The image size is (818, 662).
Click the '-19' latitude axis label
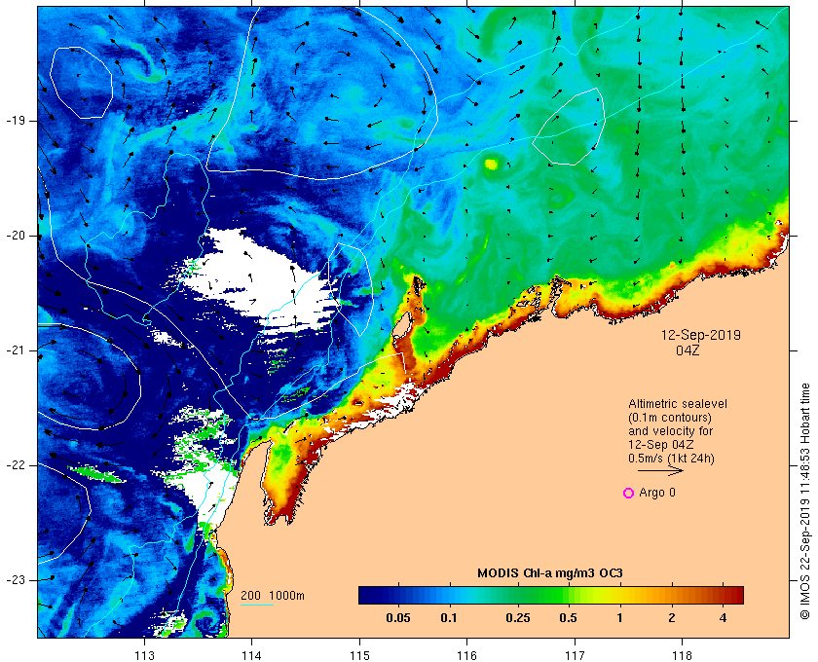[x=16, y=121]
